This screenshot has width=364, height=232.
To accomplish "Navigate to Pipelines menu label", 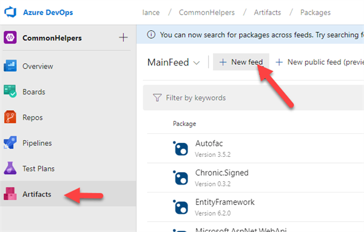I will point(37,143).
